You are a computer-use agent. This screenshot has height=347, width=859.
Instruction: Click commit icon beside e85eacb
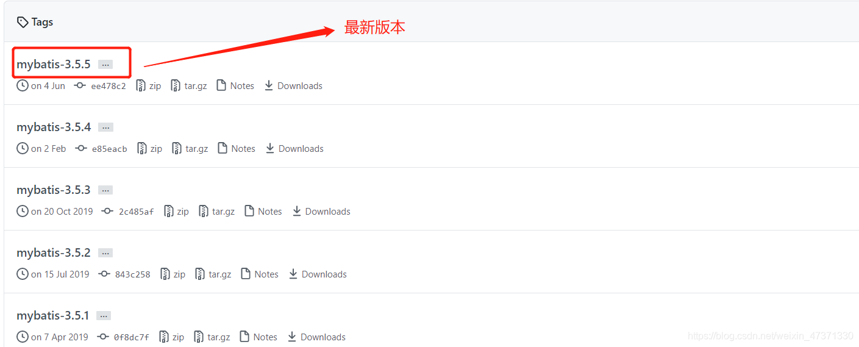point(81,149)
